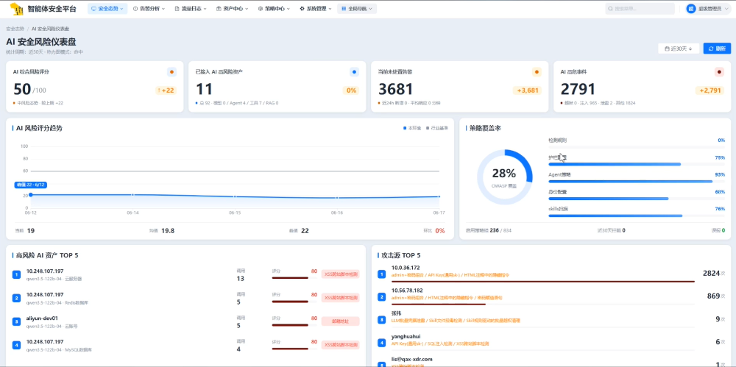Toggle the 本环境 legend series
This screenshot has width=736, height=367.
[412, 128]
